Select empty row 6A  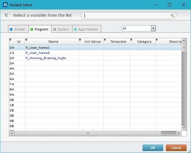click(95, 79)
